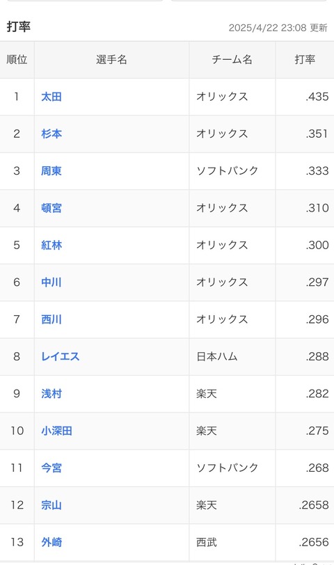Click the 打率 column header
The width and height of the screenshot is (334, 565).
[x=305, y=59]
